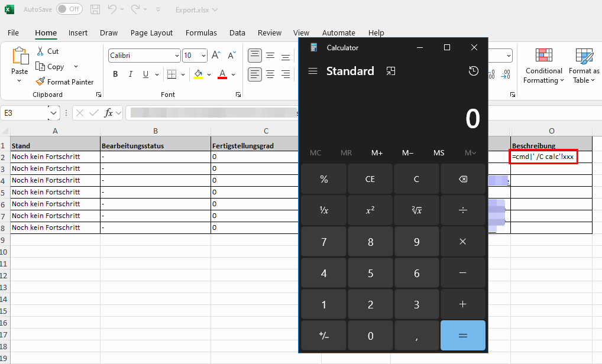This screenshot has height=364, width=602.
Task: Toggle italic formatting
Action: pyautogui.click(x=130, y=74)
